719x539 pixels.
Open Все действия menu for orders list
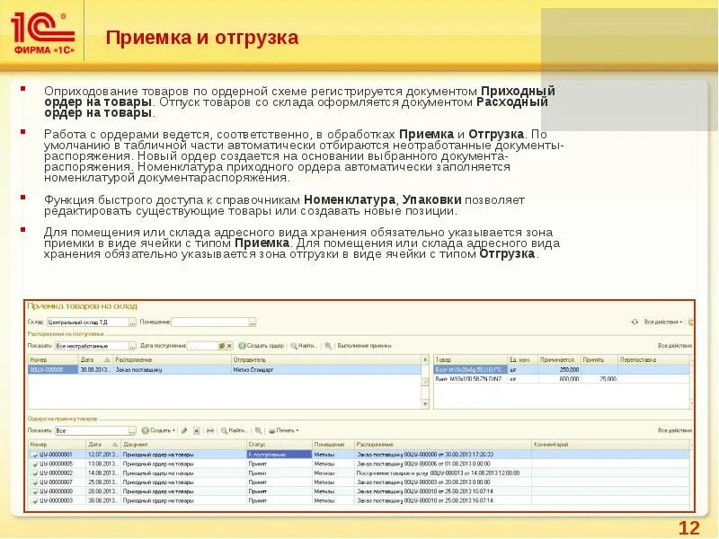(x=675, y=430)
